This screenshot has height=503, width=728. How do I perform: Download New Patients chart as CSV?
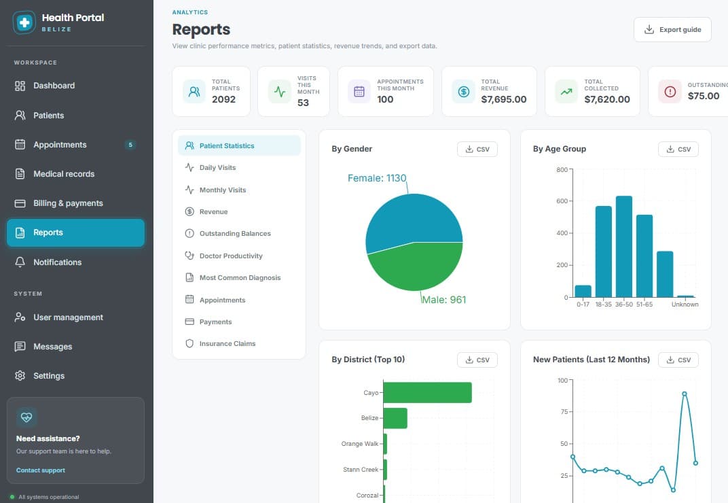click(678, 360)
